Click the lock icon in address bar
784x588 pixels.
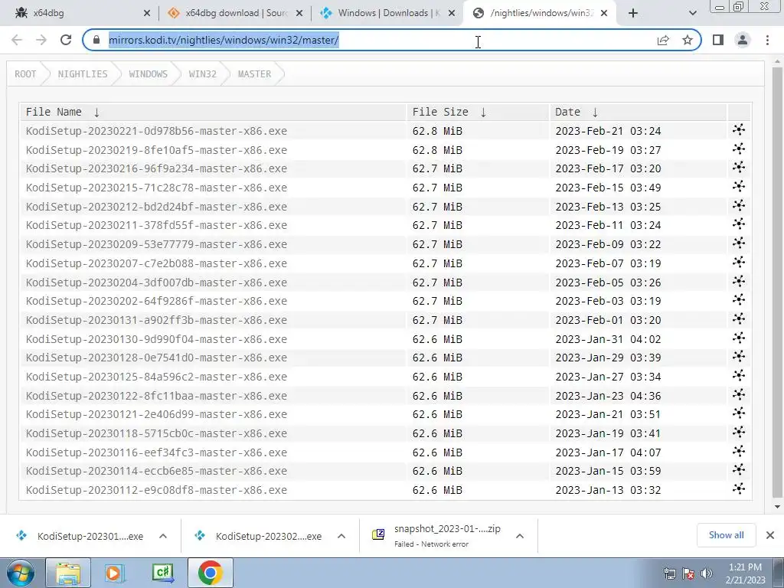pyautogui.click(x=96, y=40)
